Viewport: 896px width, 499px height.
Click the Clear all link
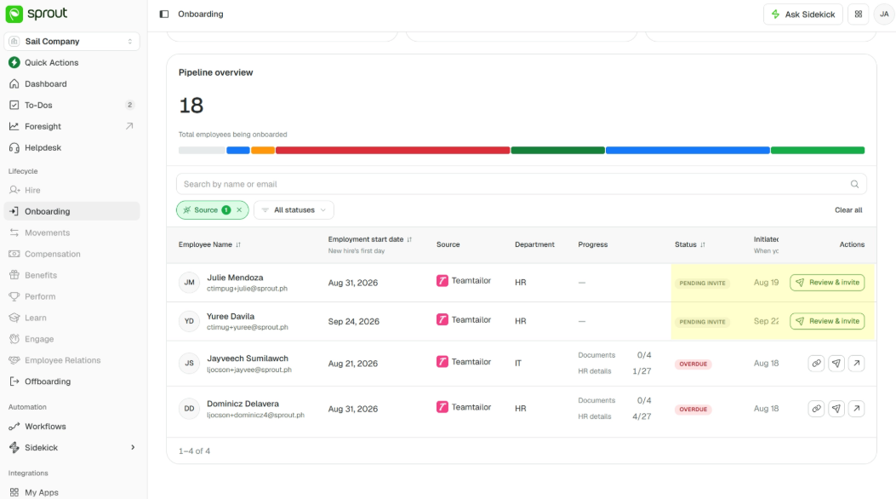click(x=848, y=210)
